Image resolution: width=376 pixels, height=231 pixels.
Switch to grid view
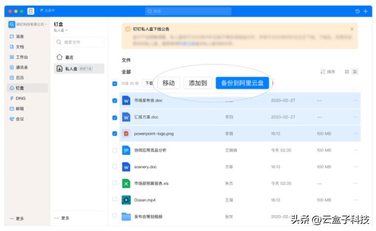(347, 72)
